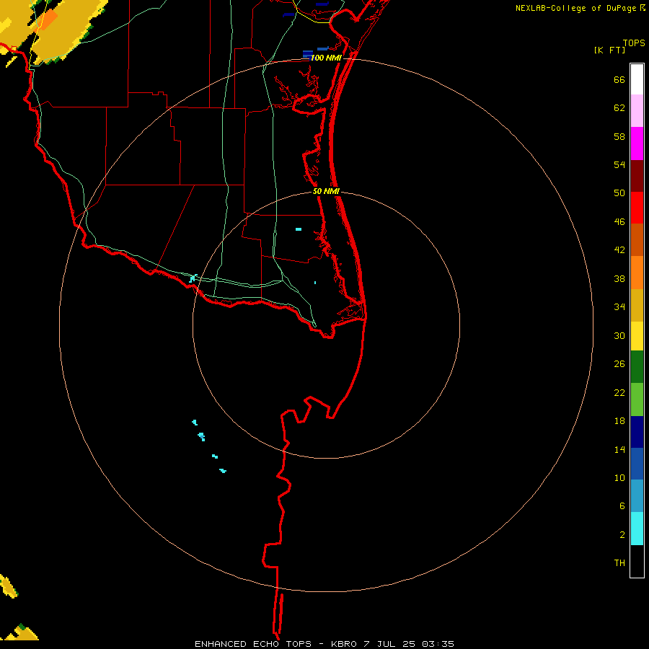649x649 pixels.
Task: Select the black TH swatch at the legend bottom
Action: (x=637, y=561)
